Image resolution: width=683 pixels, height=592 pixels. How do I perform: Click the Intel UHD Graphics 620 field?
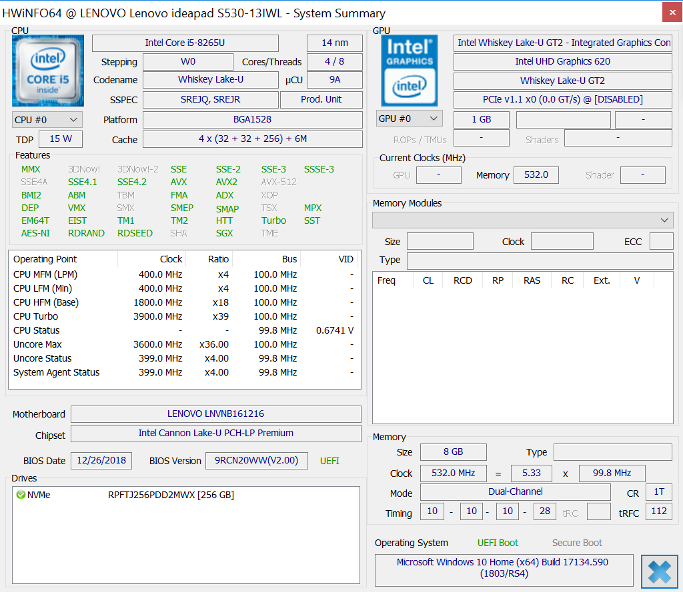pos(563,62)
